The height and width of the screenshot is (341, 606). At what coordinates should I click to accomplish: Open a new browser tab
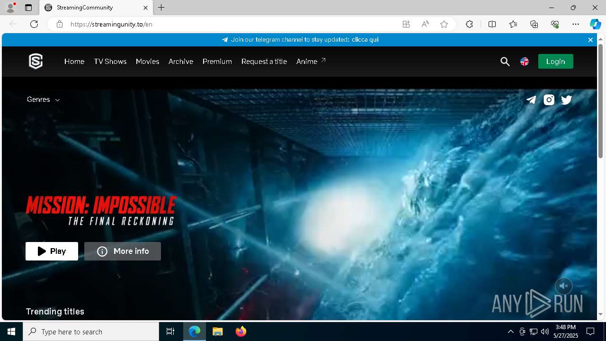tap(161, 8)
